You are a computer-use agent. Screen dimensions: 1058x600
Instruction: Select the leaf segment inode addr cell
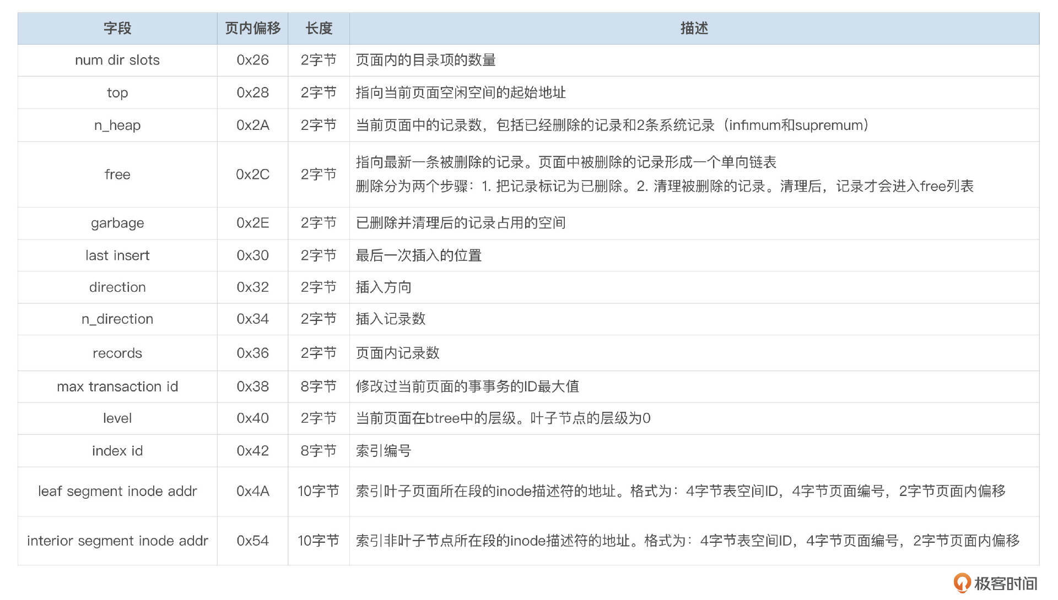tap(117, 491)
